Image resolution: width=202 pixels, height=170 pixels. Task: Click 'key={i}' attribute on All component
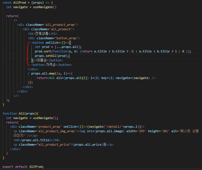coord(108,78)
